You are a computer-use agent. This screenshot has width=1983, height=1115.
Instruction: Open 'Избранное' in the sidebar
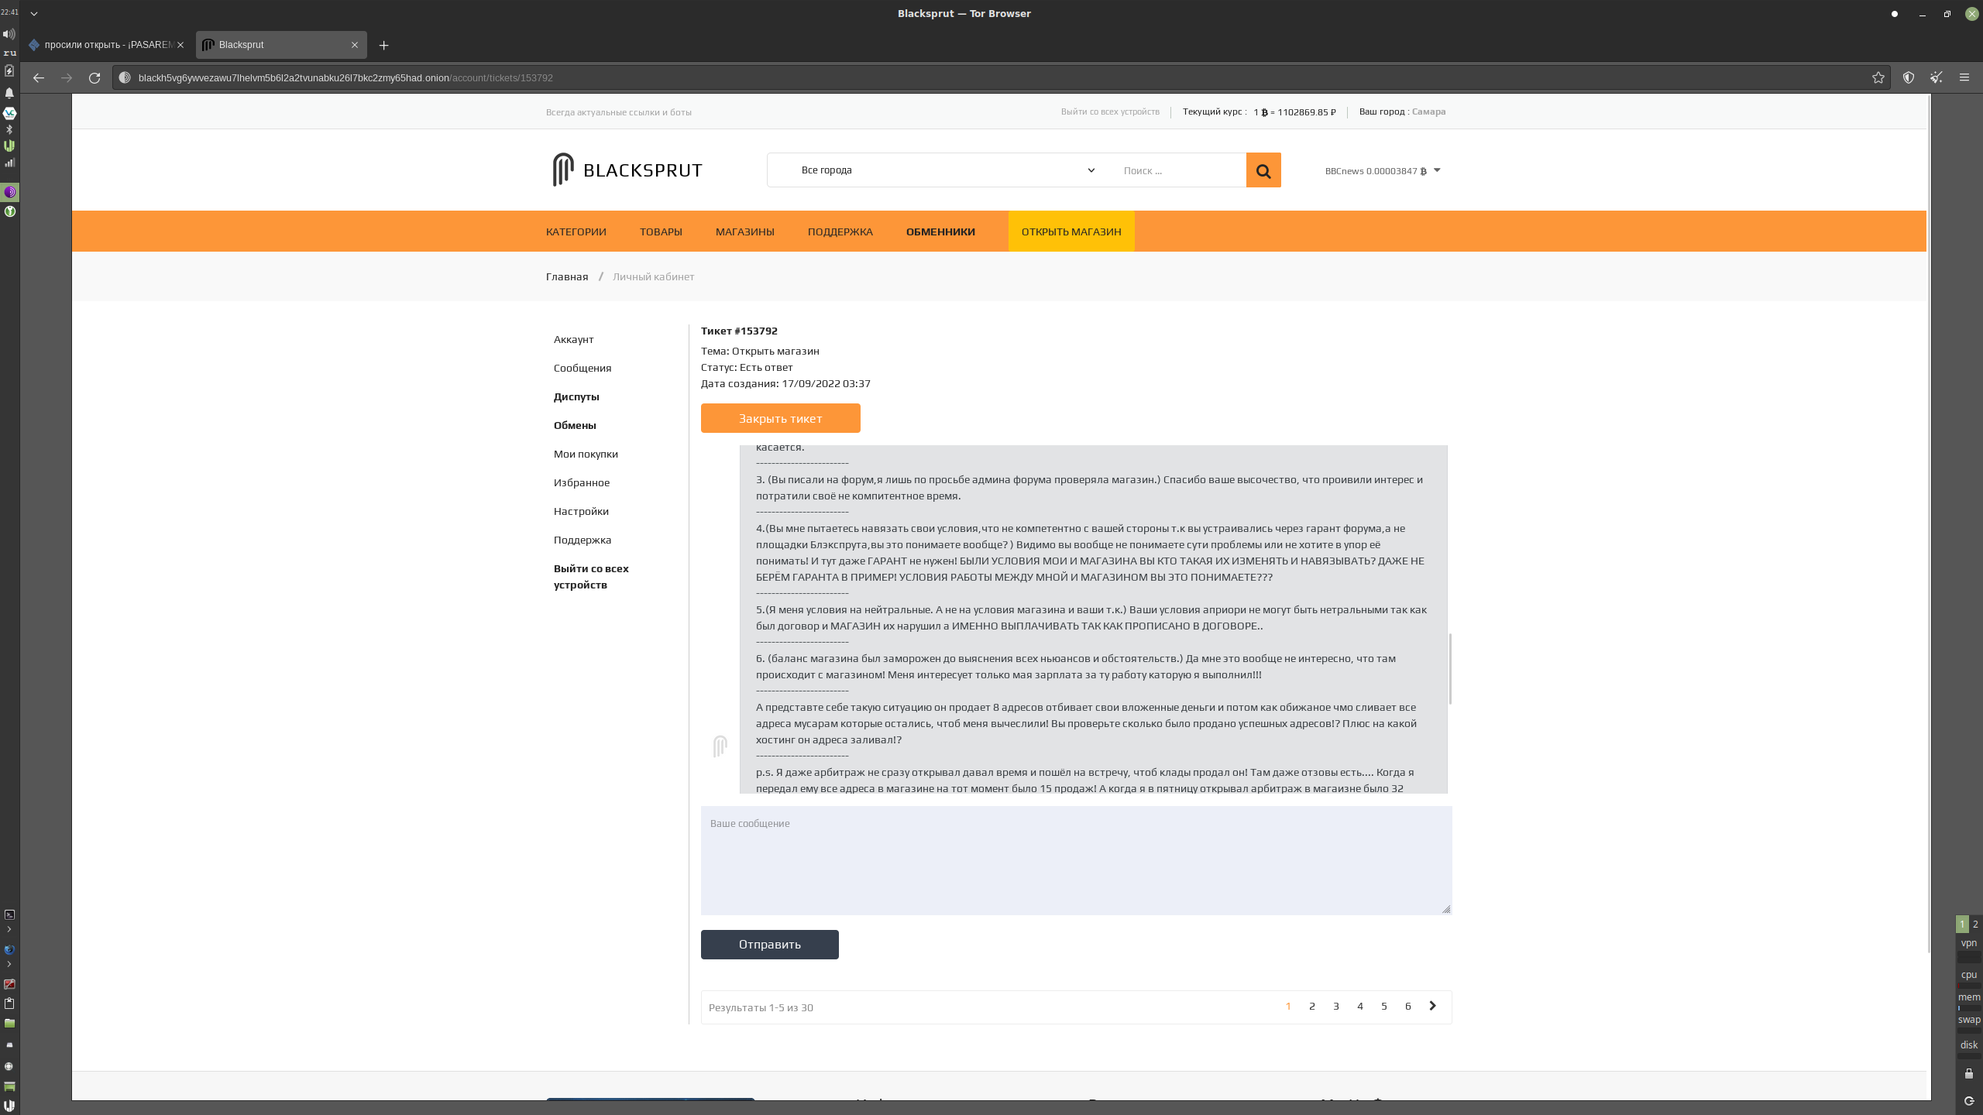coord(581,482)
